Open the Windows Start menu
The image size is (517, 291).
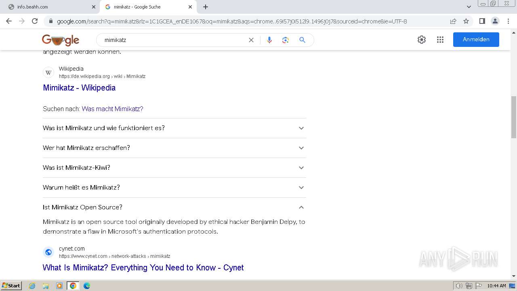coord(11,286)
